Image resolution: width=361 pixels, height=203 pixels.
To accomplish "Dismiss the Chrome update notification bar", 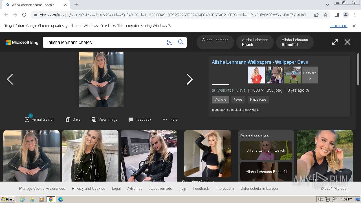I will (x=354, y=26).
